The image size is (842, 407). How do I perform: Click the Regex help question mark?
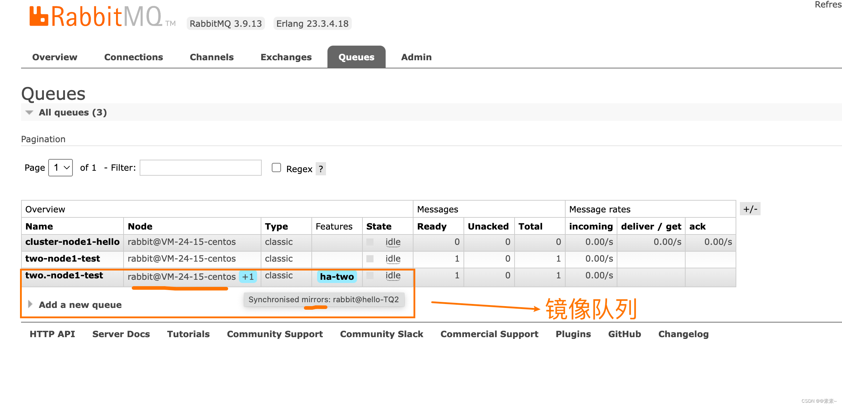point(321,169)
